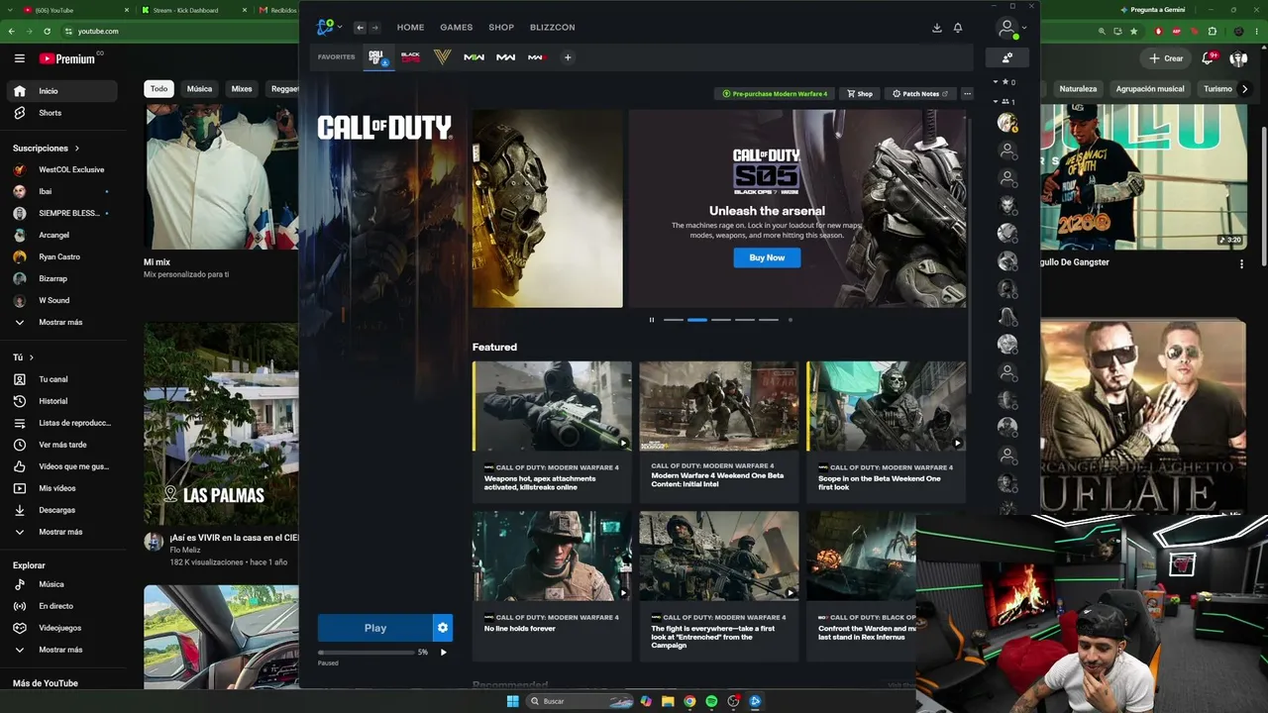
Task: Select the Vanguard favorite icon
Action: pyautogui.click(x=442, y=57)
